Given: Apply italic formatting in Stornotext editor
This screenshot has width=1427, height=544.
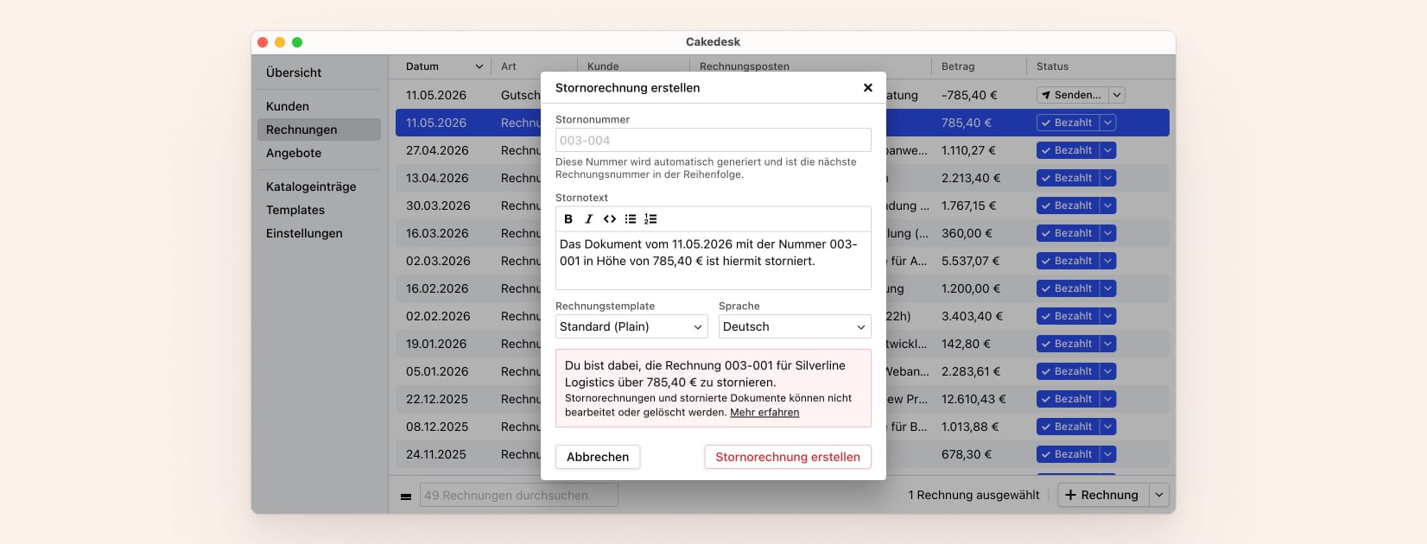Looking at the screenshot, I should click(x=589, y=219).
